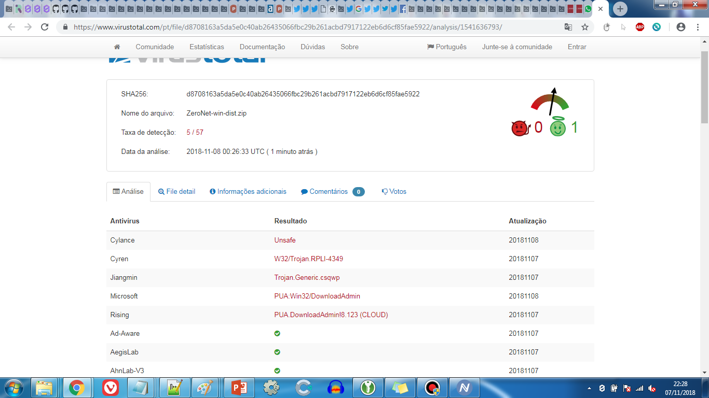
Task: Open the Chrome three-dot menu
Action: pos(697,27)
